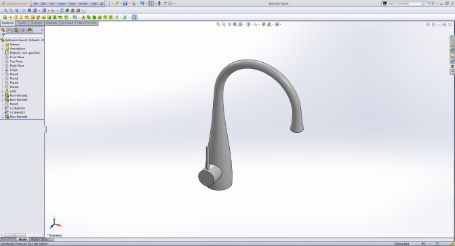The image size is (455, 246).
Task: Click the Extruded Boss feature icon
Action: 5,18
